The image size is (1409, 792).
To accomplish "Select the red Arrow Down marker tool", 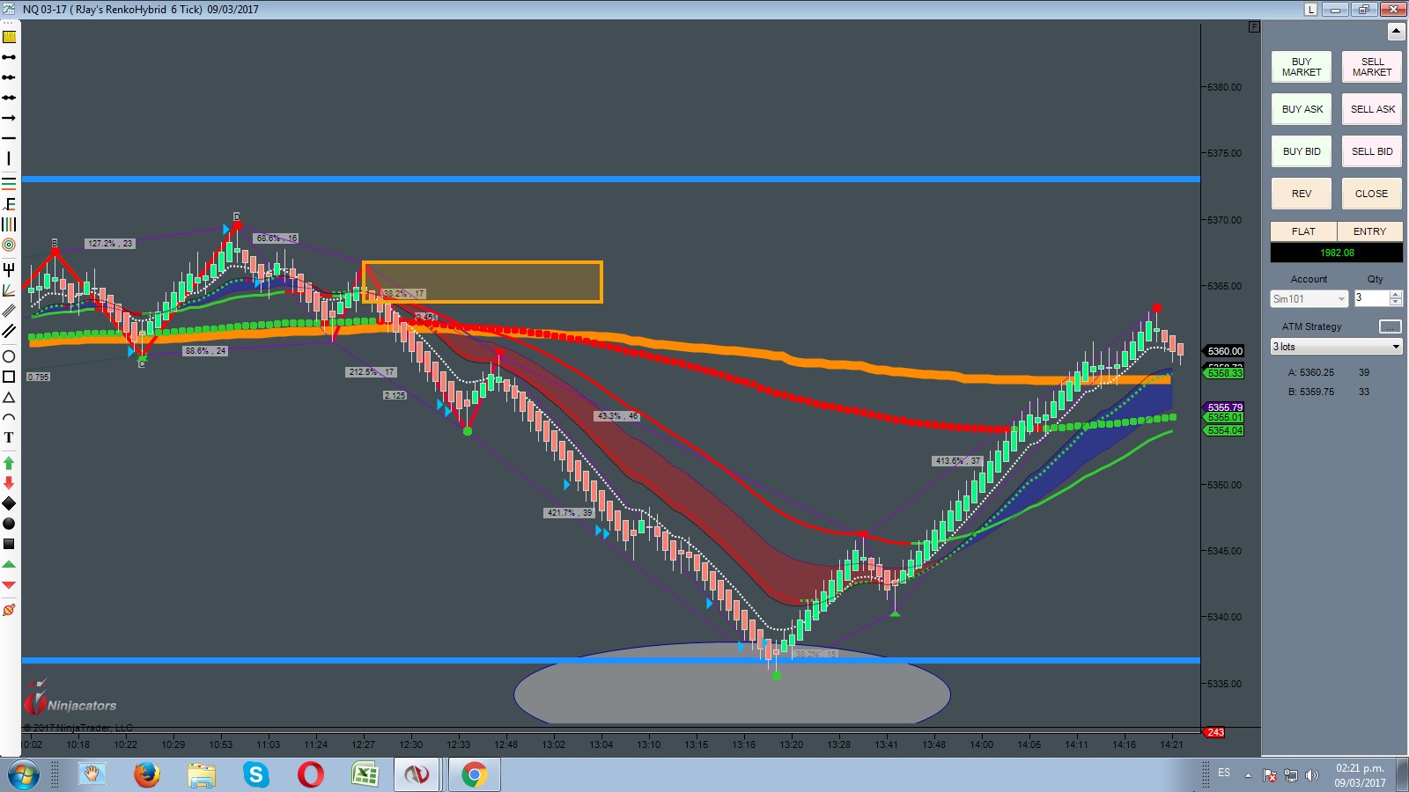I will coord(9,483).
